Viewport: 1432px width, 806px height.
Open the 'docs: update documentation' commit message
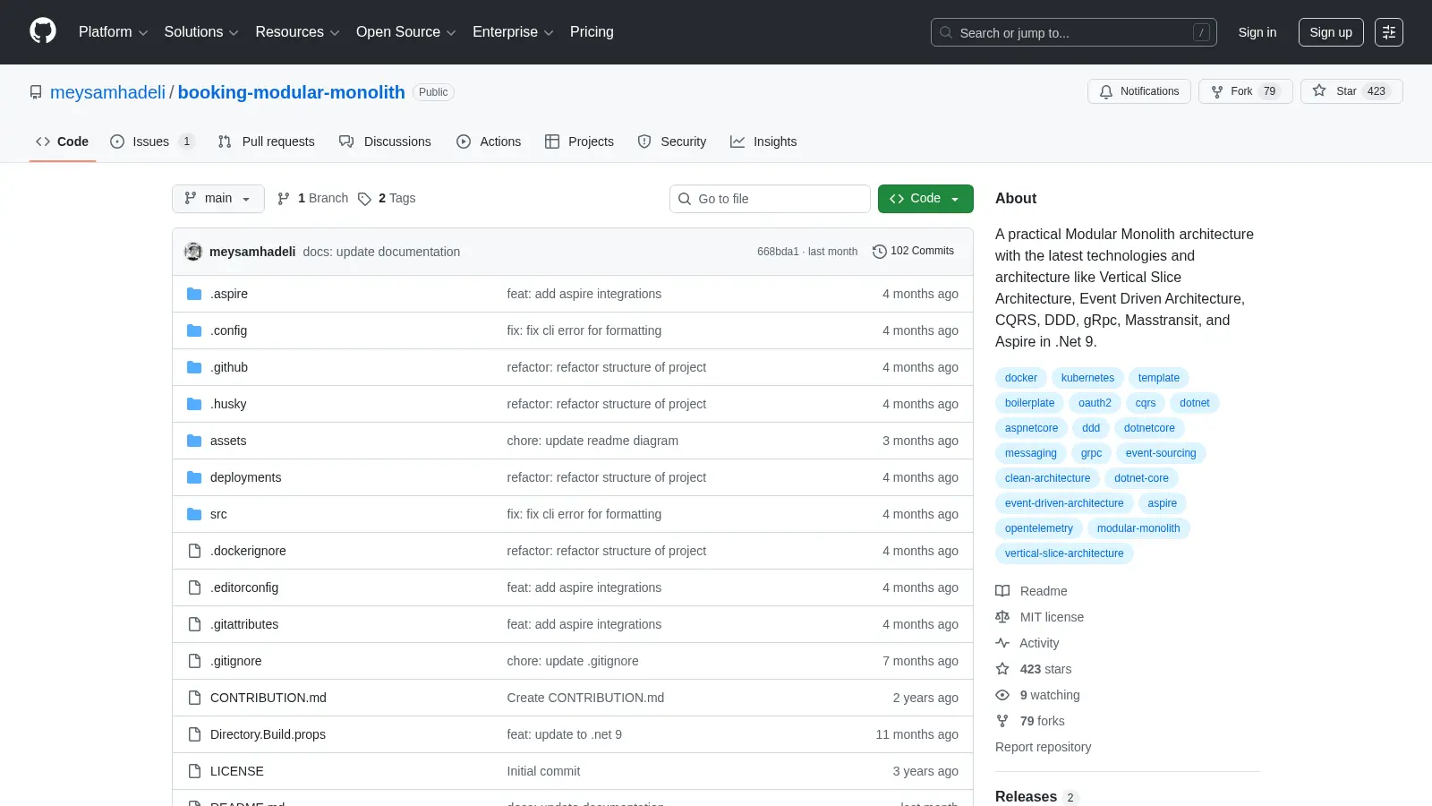381,252
